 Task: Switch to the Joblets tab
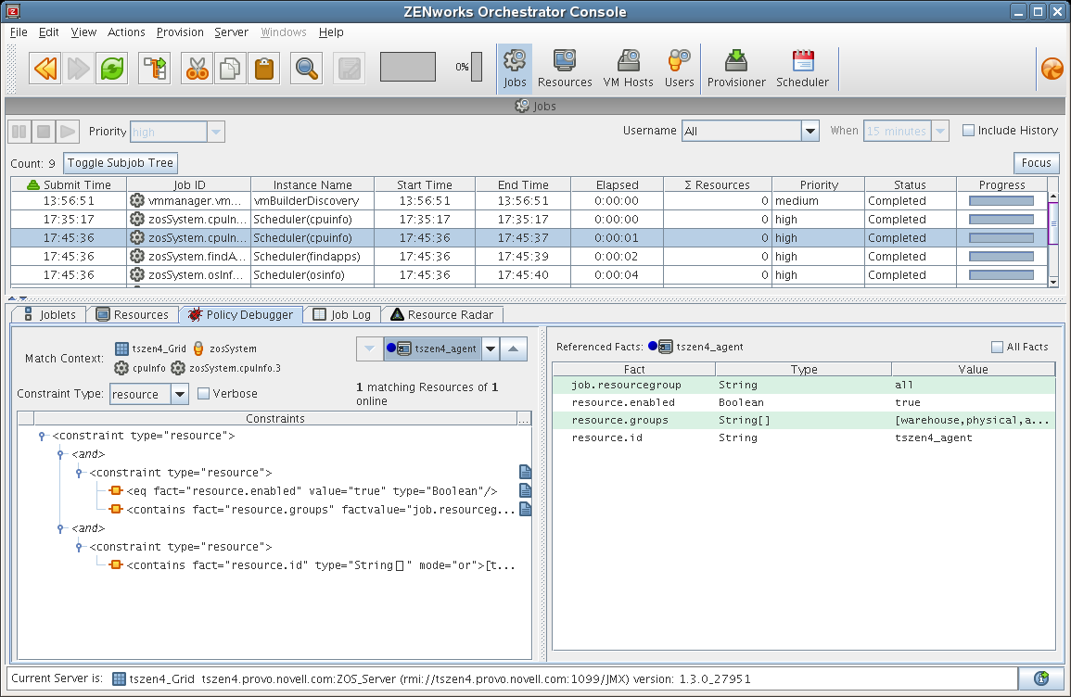pyautogui.click(x=50, y=315)
